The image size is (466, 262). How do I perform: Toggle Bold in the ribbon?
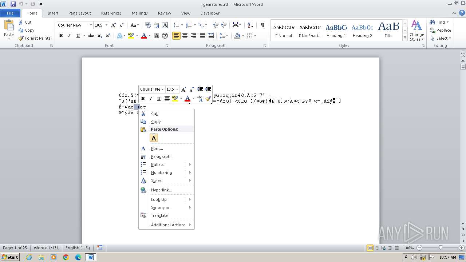tap(61, 36)
